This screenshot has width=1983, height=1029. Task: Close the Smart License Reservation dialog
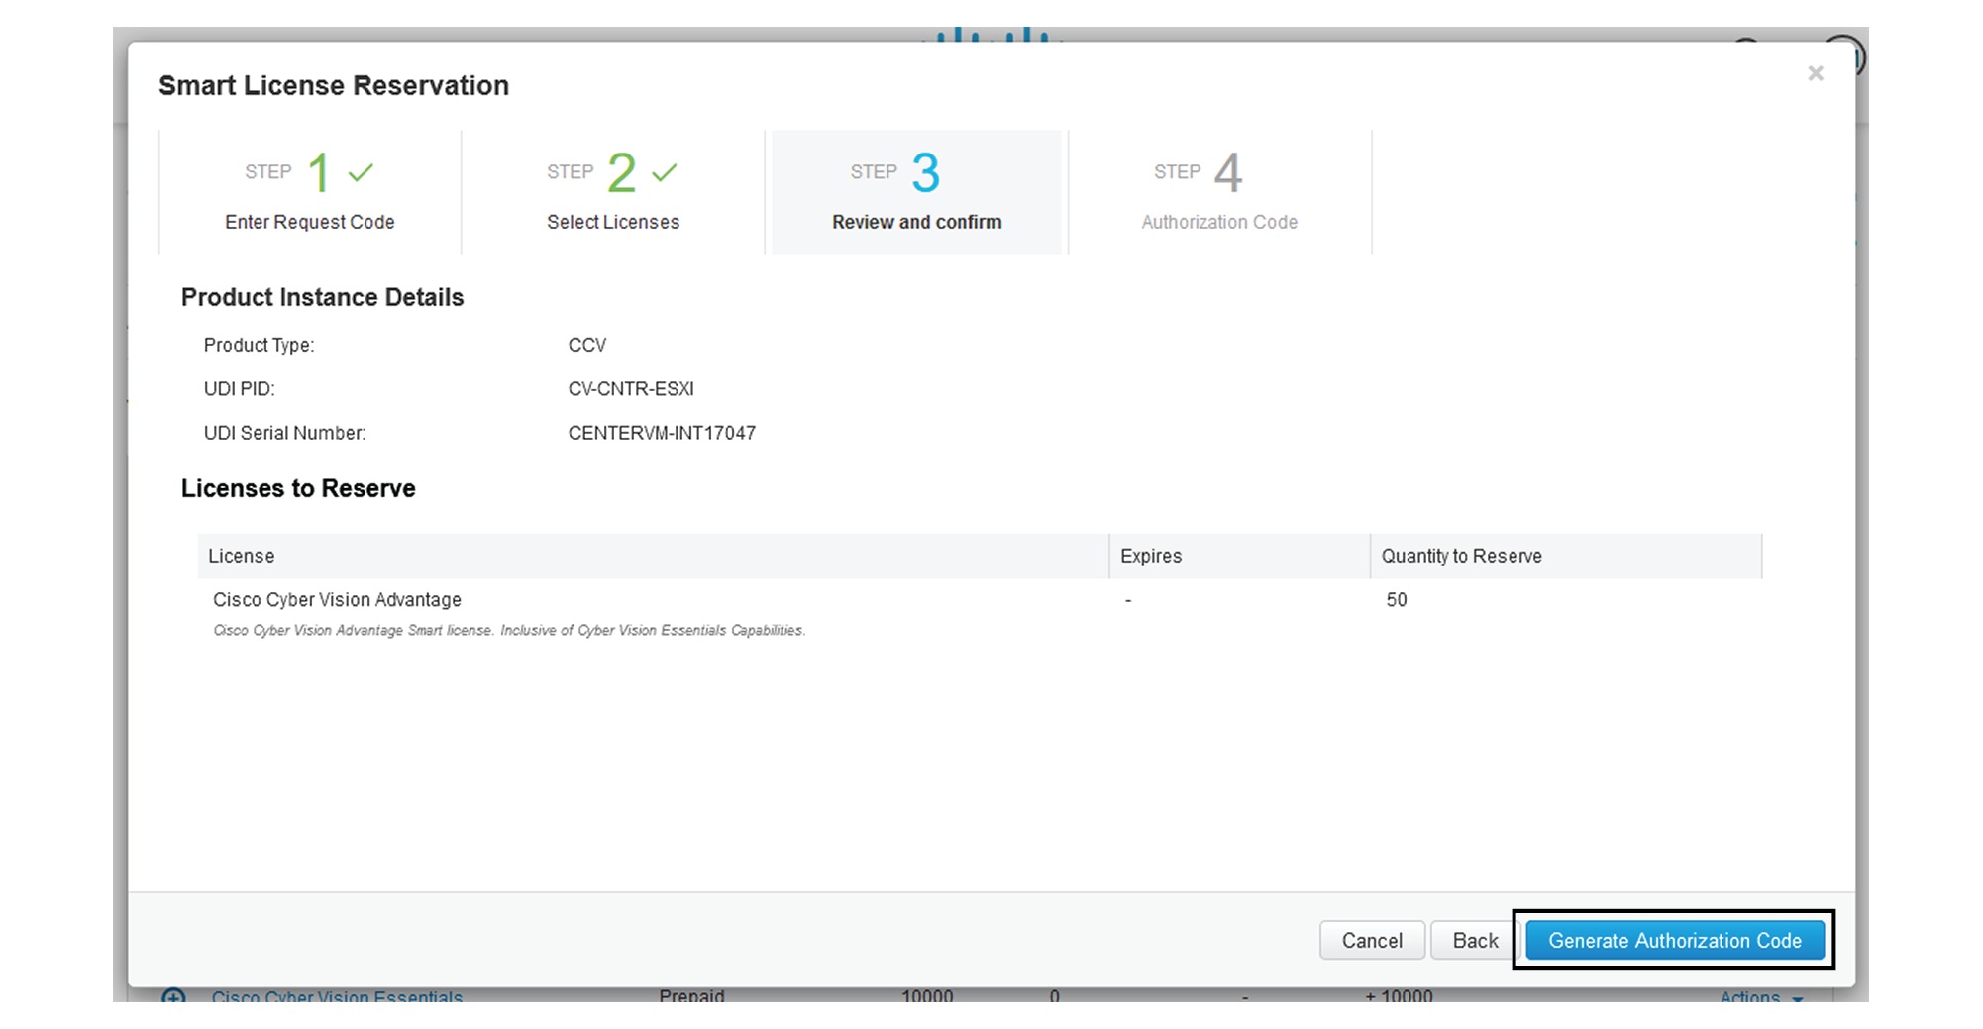click(1815, 73)
